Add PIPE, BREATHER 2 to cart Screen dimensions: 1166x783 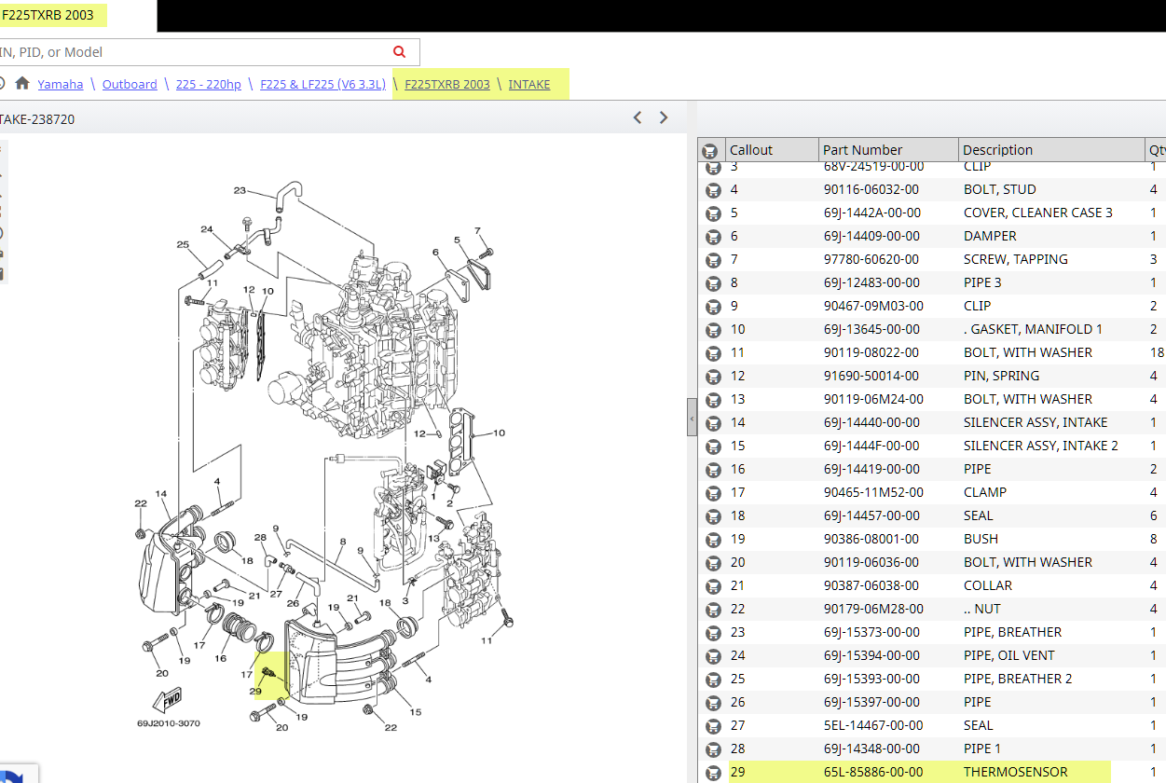tap(713, 679)
